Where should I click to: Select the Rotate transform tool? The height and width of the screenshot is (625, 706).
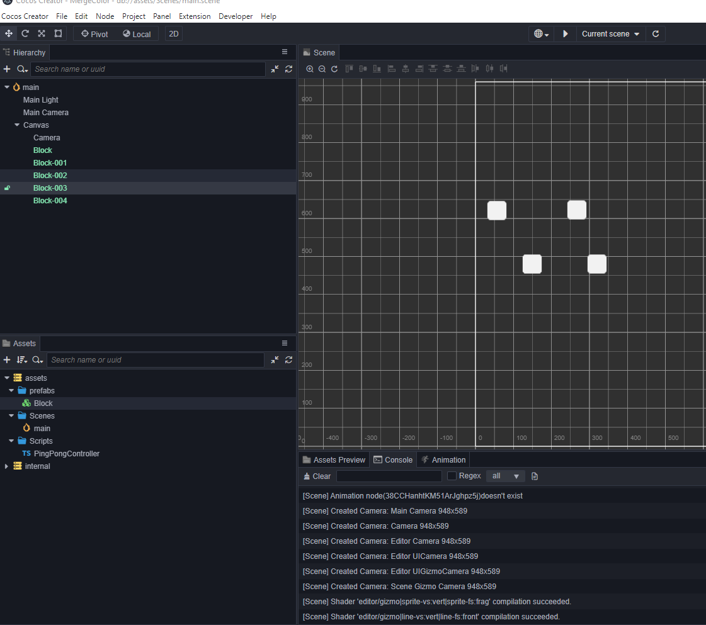(25, 34)
